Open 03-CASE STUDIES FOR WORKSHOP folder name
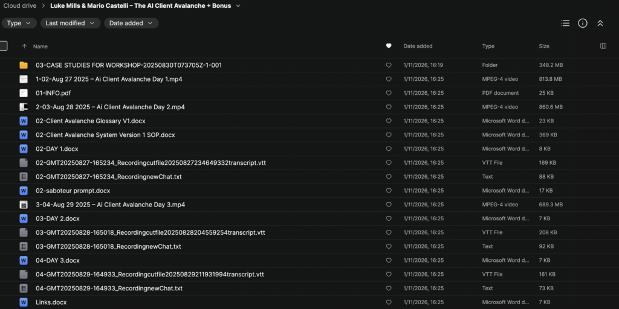Screen dimensions: 619x309 pyautogui.click(x=129, y=65)
